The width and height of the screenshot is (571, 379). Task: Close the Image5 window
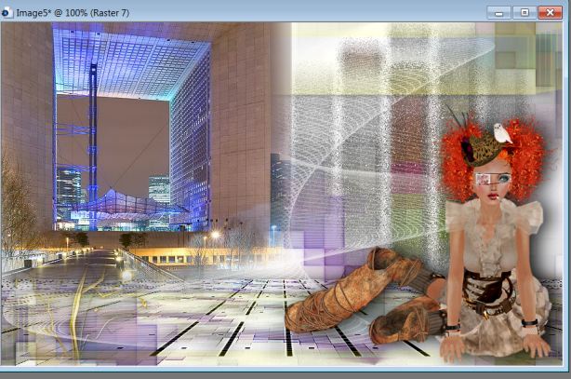(550, 13)
